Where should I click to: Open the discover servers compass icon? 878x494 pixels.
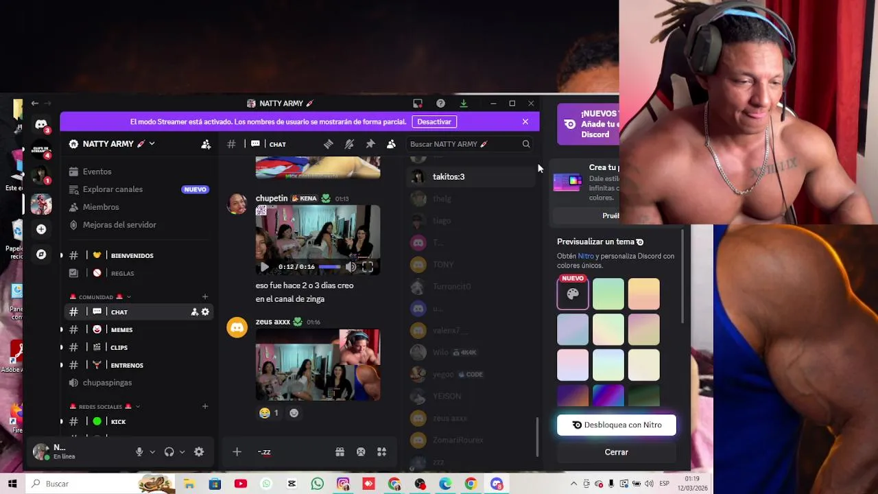click(x=41, y=255)
